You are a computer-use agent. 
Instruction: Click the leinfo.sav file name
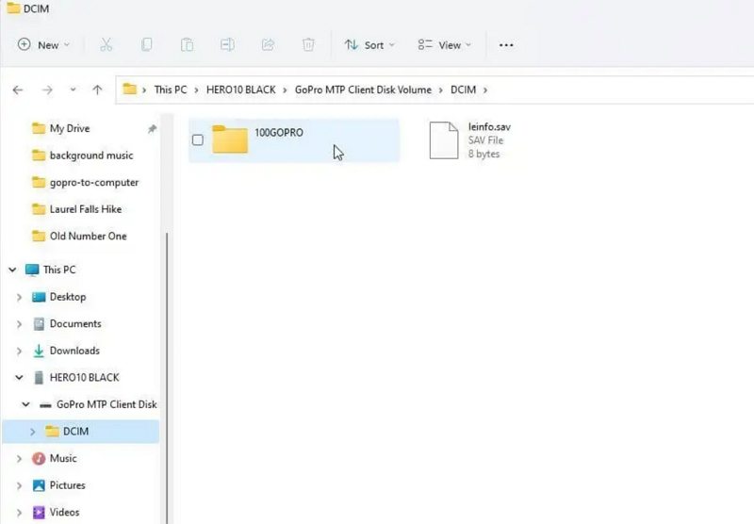tap(489, 127)
